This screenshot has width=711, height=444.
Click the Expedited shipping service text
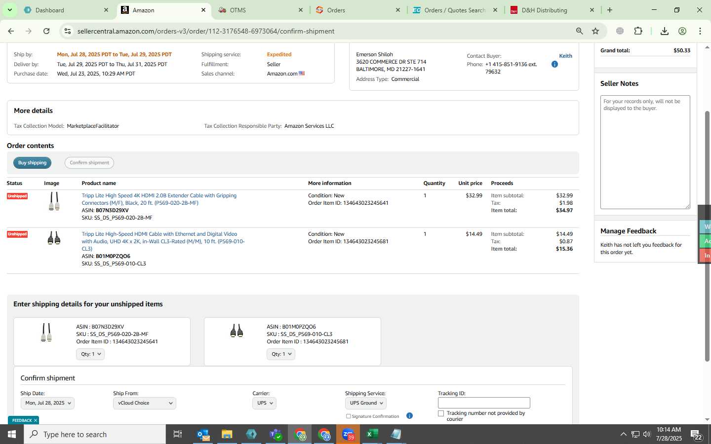click(279, 54)
